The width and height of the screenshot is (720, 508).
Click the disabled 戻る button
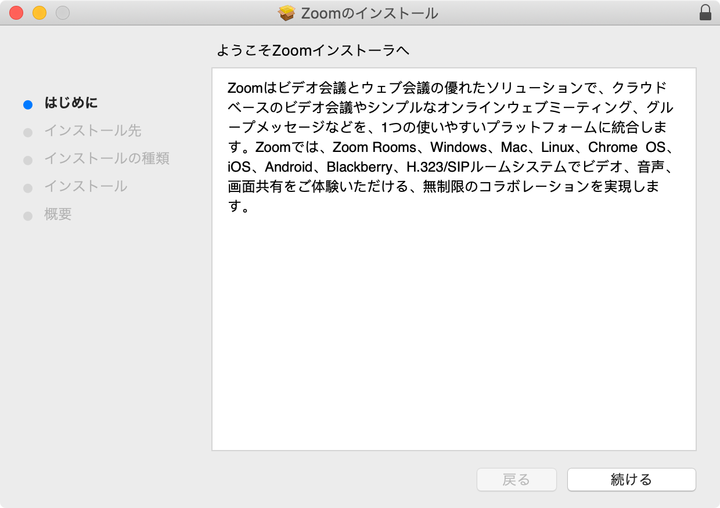516,480
